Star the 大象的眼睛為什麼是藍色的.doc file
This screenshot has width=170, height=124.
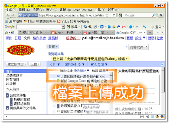[x=54, y=76]
